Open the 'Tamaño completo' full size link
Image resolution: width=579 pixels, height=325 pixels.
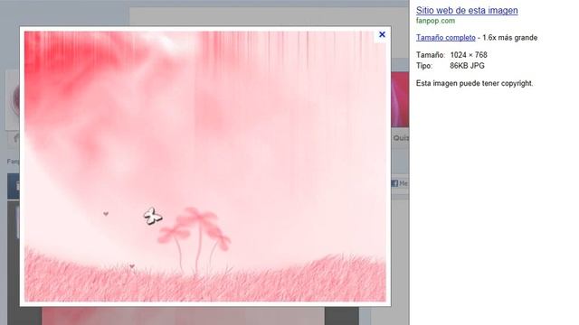tap(446, 38)
